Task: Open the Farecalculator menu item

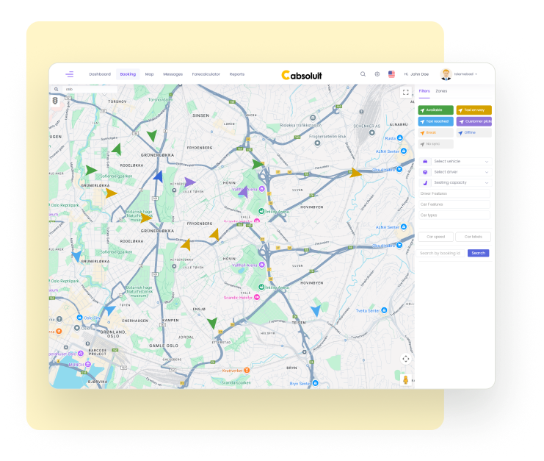Action: [206, 74]
